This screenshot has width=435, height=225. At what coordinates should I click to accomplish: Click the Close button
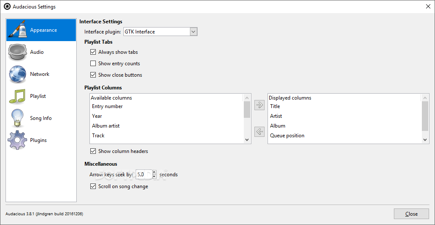pos(411,214)
